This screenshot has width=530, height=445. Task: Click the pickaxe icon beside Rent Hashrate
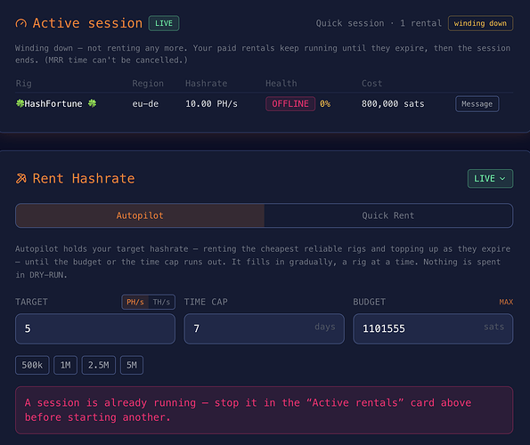tap(21, 178)
